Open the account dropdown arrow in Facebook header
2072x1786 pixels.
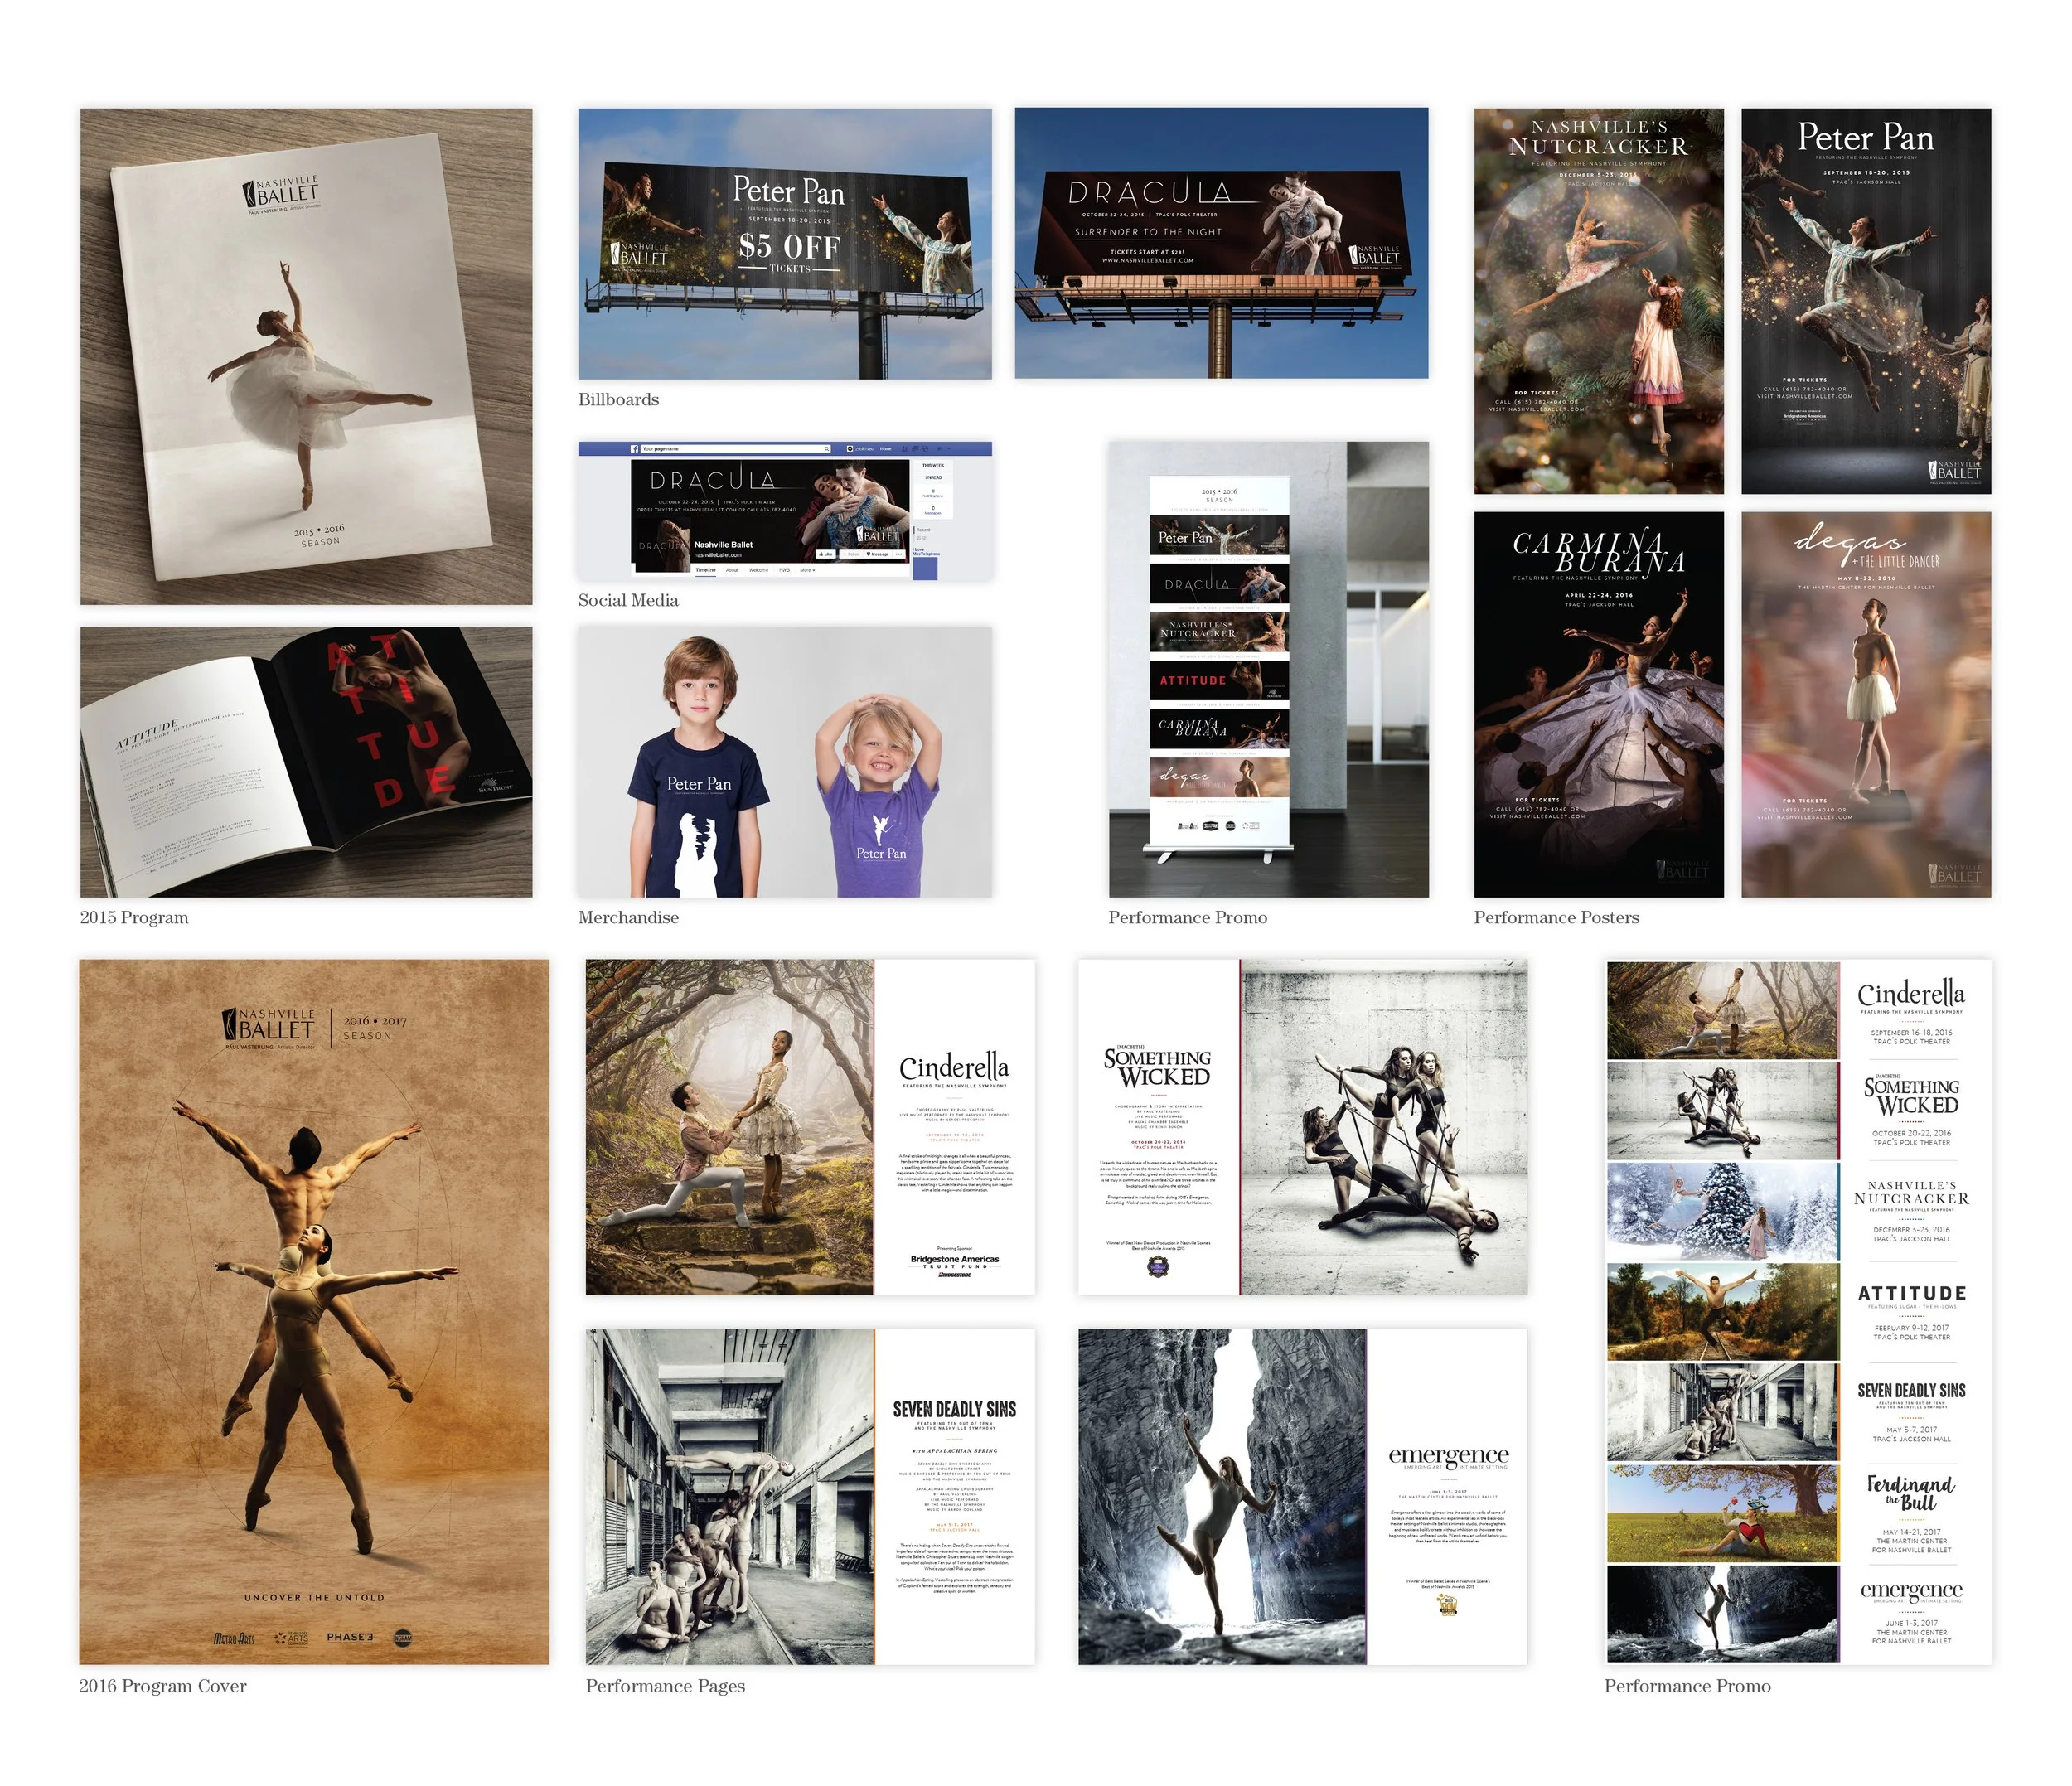tap(949, 449)
